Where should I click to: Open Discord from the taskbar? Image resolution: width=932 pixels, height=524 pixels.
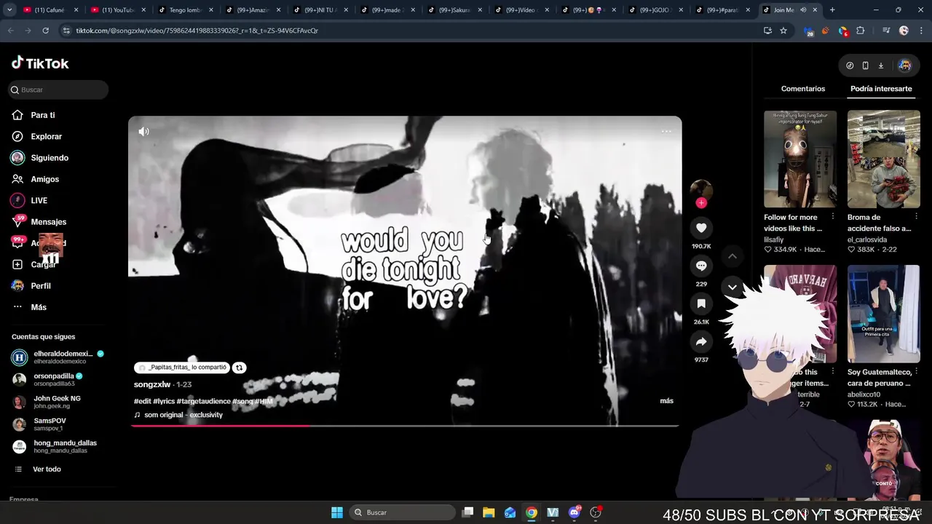pos(574,512)
